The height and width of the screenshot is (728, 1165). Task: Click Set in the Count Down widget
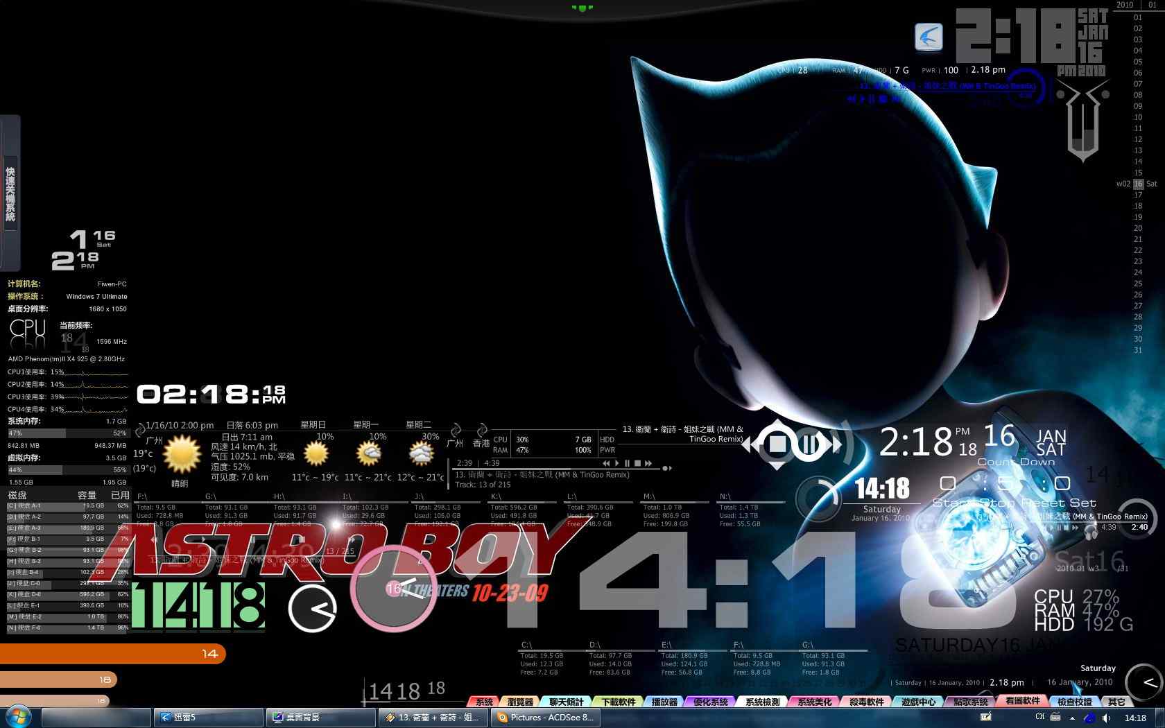1082,503
